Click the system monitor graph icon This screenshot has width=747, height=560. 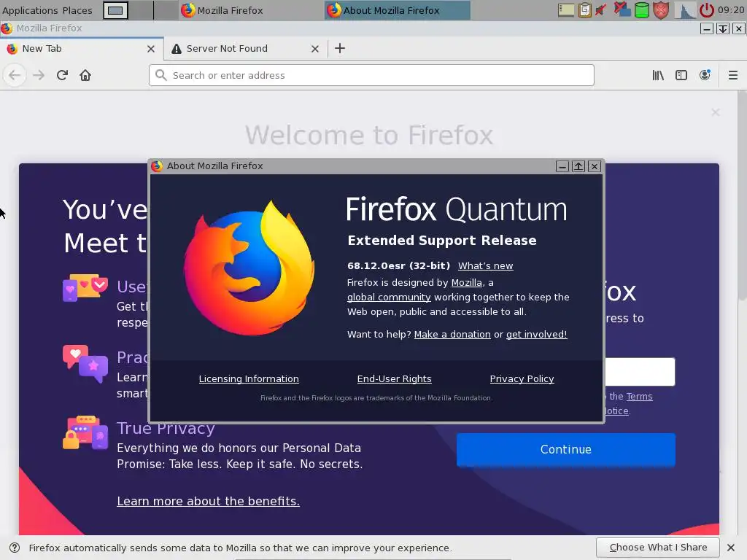[x=685, y=10]
